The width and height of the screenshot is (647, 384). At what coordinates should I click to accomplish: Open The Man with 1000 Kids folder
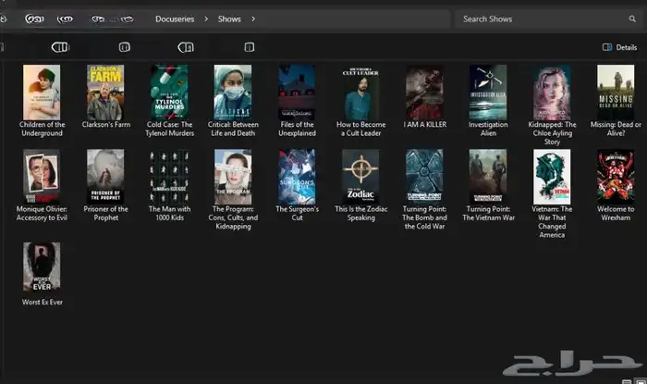click(169, 185)
